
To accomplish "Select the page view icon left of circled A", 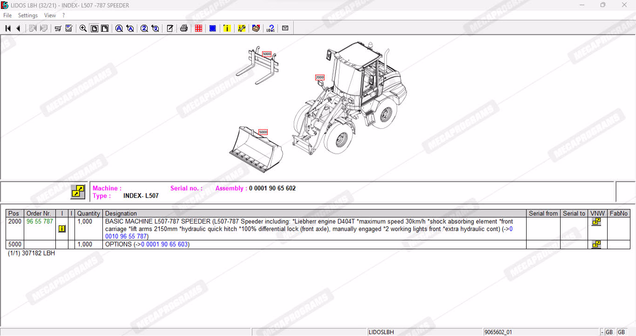I will point(105,28).
